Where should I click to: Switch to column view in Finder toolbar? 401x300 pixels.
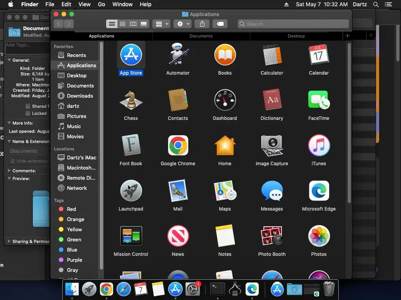pyautogui.click(x=133, y=24)
